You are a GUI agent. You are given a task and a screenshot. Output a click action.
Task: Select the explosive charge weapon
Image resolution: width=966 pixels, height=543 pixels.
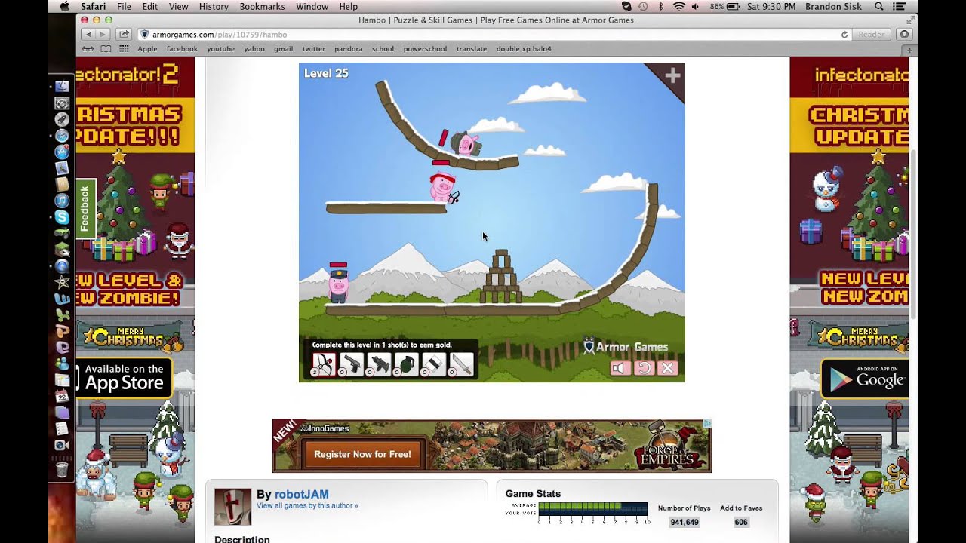pyautogui.click(x=433, y=364)
